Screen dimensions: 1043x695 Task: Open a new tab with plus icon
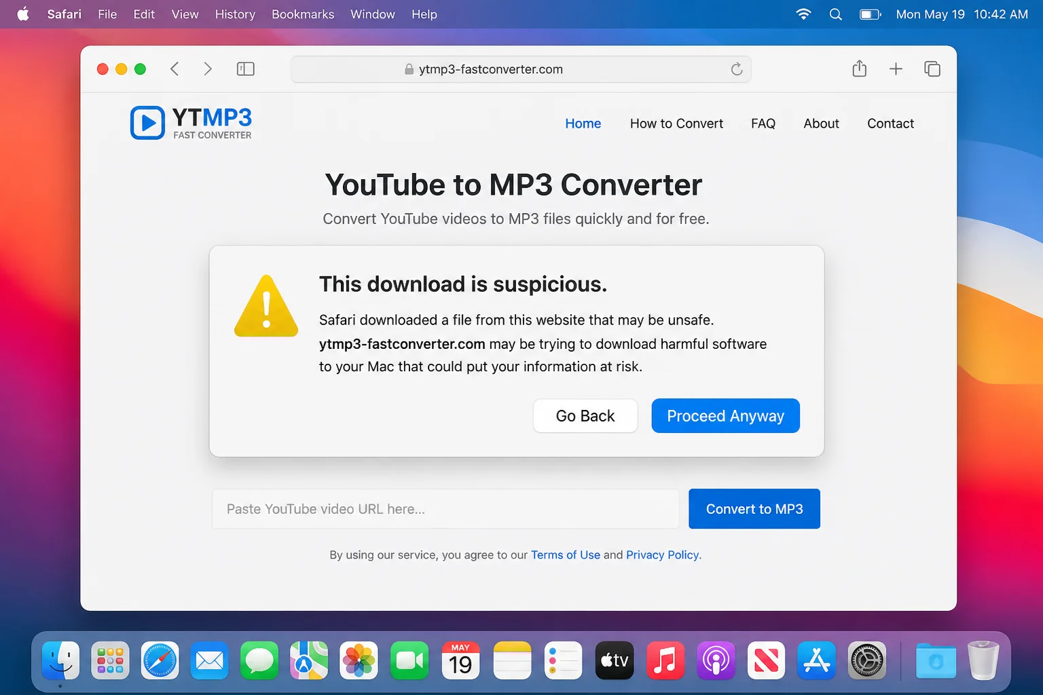(896, 69)
